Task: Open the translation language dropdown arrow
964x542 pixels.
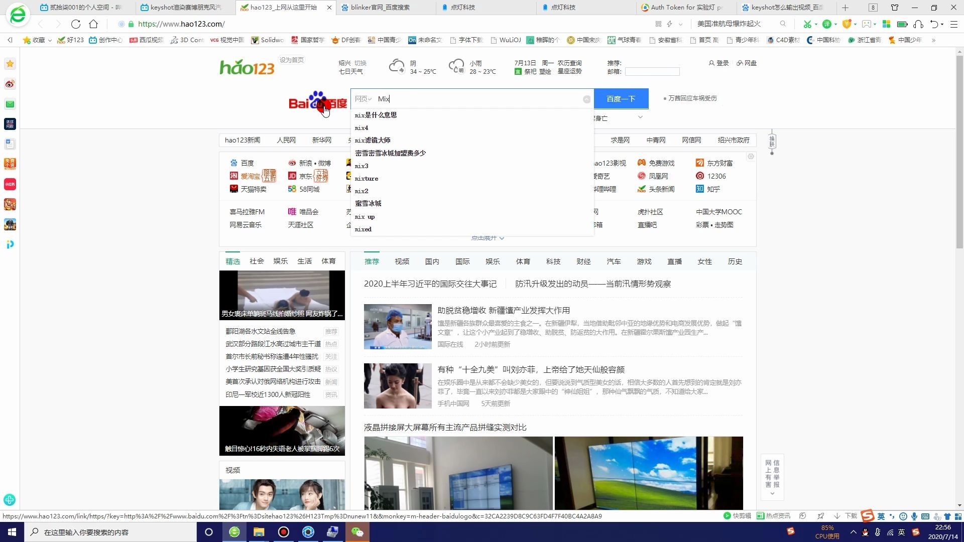Action: pyautogui.click(x=835, y=24)
